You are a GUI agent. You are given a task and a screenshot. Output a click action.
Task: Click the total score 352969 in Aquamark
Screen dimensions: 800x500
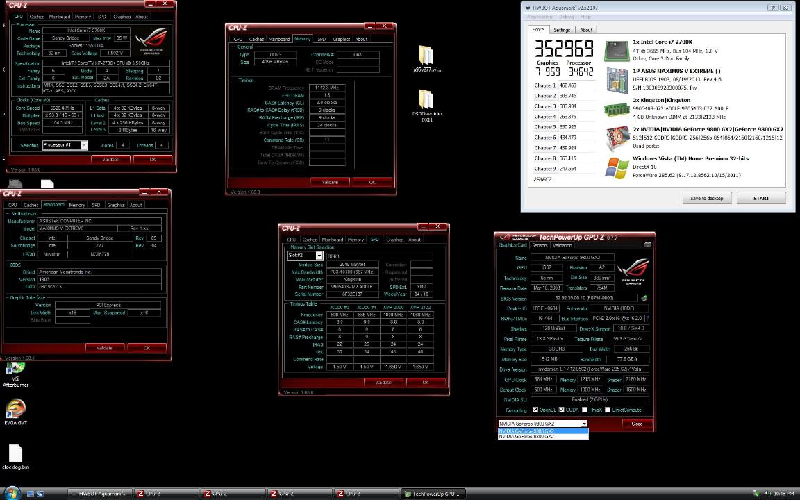[x=565, y=49]
